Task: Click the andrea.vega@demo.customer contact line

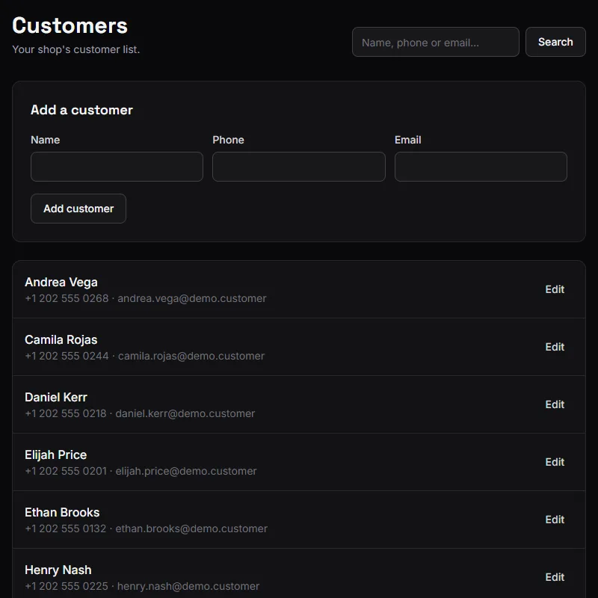Action: [146, 298]
